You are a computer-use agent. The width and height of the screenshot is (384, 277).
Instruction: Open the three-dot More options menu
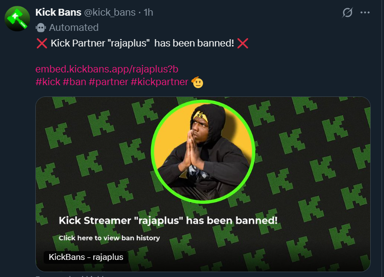tap(365, 13)
